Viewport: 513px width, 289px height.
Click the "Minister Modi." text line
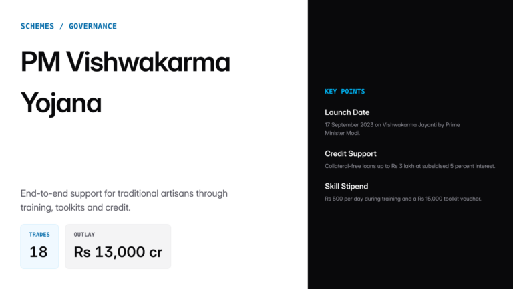(x=343, y=133)
